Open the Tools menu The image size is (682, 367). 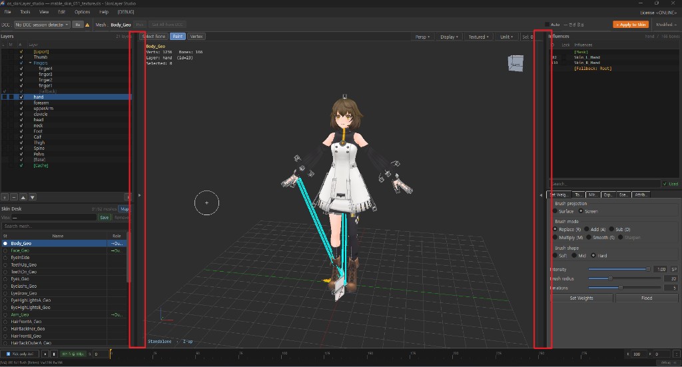[x=25, y=12]
